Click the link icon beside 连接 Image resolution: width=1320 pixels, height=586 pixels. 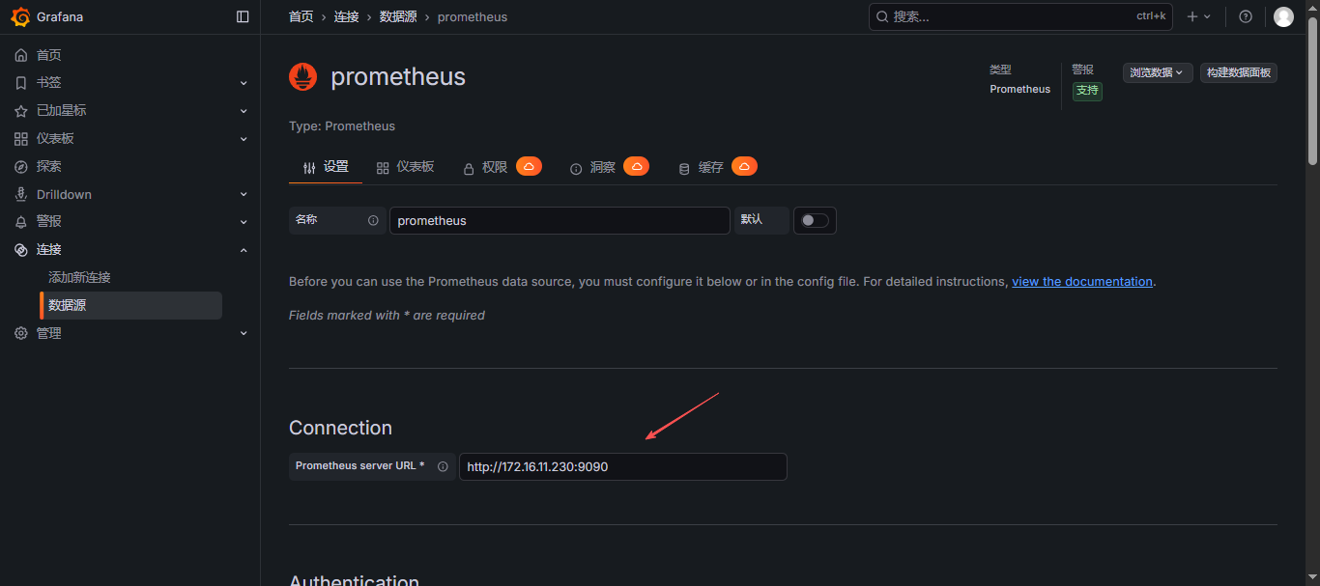pyautogui.click(x=20, y=250)
